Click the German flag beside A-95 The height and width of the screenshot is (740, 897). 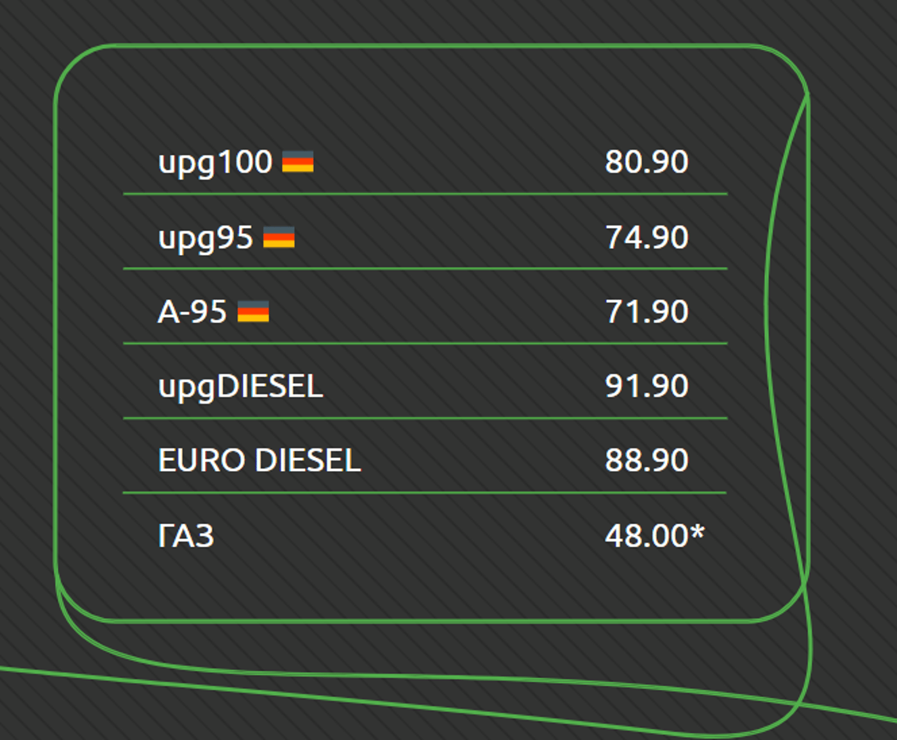(253, 311)
